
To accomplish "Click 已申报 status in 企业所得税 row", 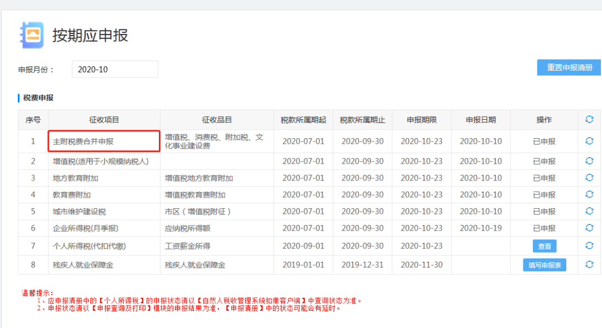I will click(x=544, y=228).
